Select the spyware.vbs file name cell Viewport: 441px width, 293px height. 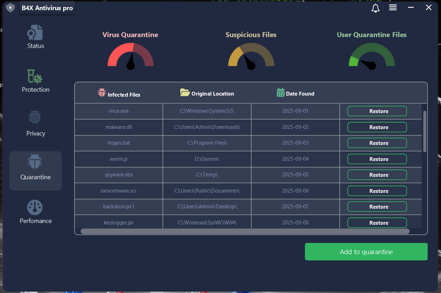(119, 175)
